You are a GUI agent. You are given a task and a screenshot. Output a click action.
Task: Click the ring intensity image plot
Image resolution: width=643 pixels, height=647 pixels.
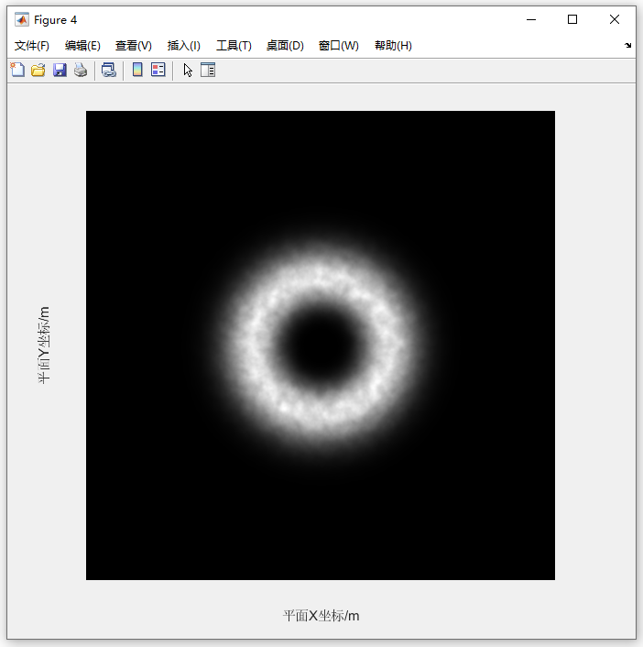[x=321, y=345]
